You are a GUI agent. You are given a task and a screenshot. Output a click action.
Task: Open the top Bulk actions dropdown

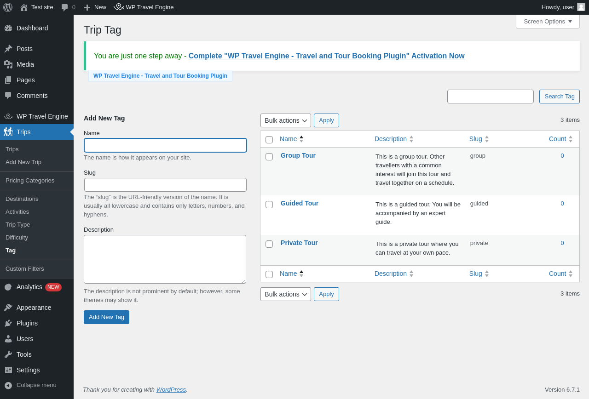click(x=285, y=120)
